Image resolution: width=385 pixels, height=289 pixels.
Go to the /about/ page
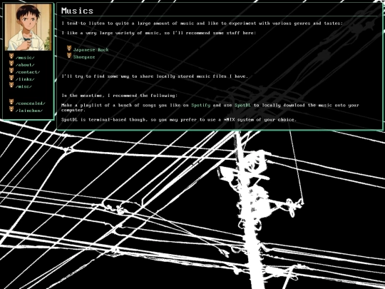25,65
